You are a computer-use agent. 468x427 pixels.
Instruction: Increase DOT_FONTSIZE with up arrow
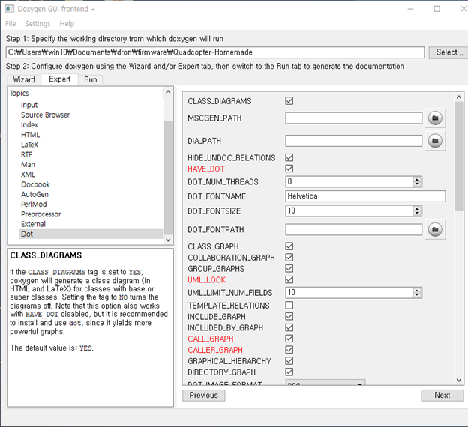coord(417,208)
